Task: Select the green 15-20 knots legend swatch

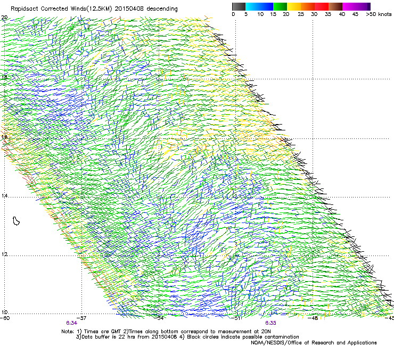Action: (x=280, y=6)
